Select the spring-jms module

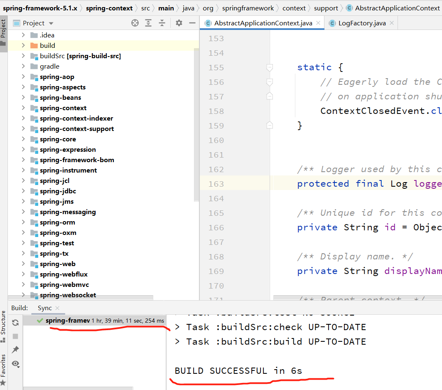(x=56, y=202)
